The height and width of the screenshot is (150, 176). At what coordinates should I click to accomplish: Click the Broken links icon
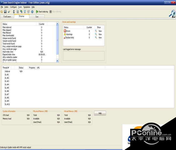(65, 37)
